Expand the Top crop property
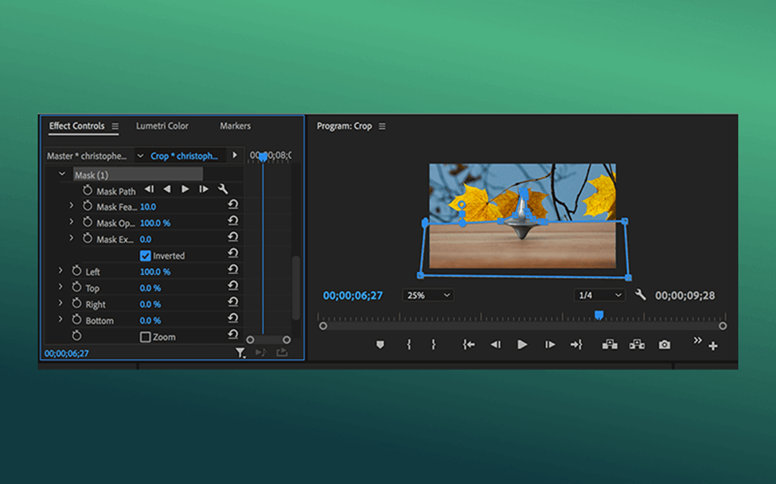The width and height of the screenshot is (776, 484). 60,287
